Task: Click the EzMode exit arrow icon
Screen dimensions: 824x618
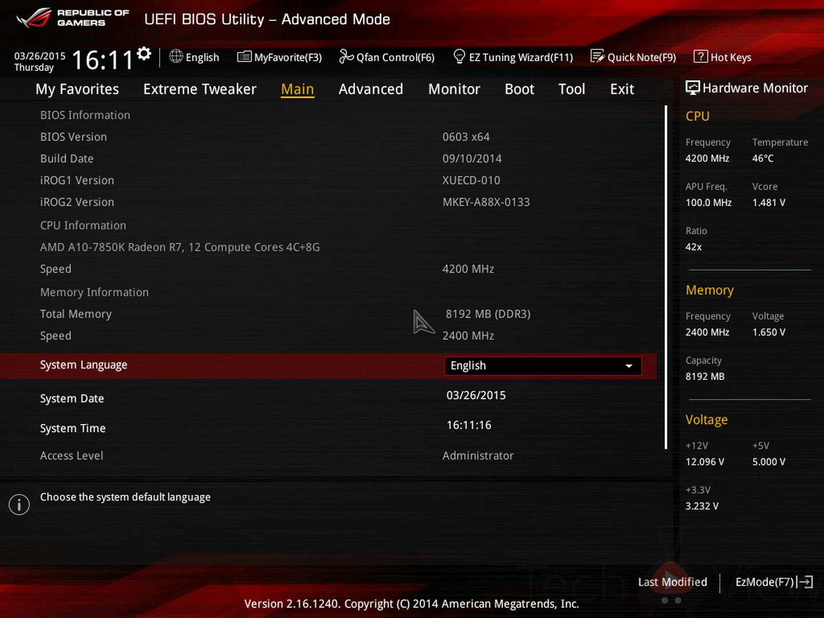Action: point(805,582)
